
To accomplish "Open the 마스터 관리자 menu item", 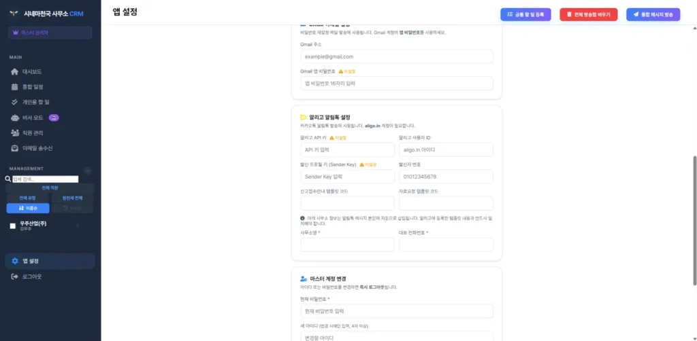I will point(50,33).
